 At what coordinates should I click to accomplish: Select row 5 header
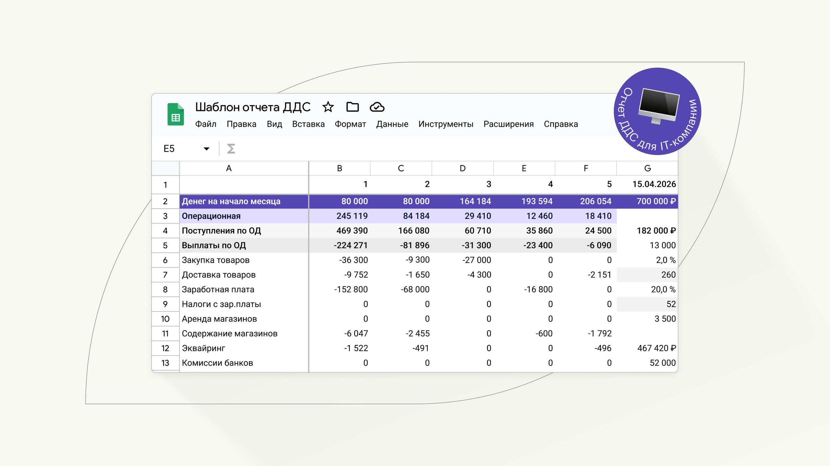(x=165, y=245)
